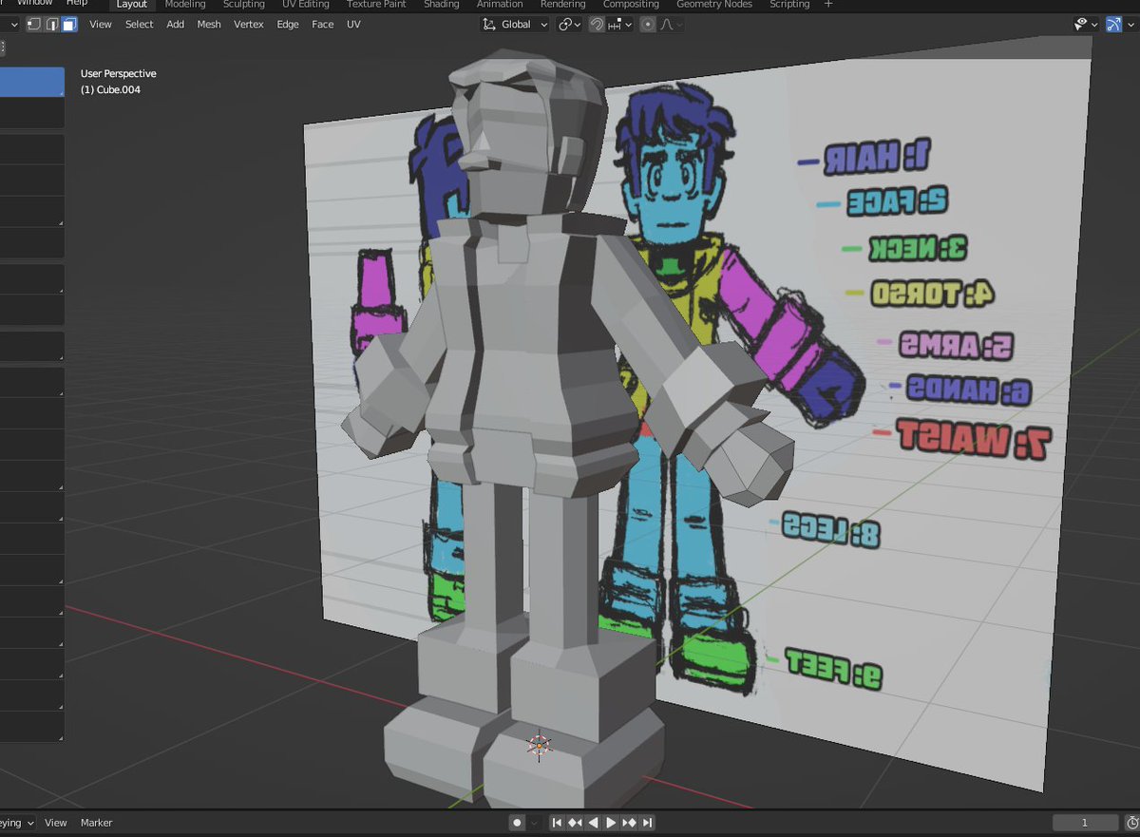Select edge select mode icon
Screen dimensions: 1140x837
click(51, 24)
